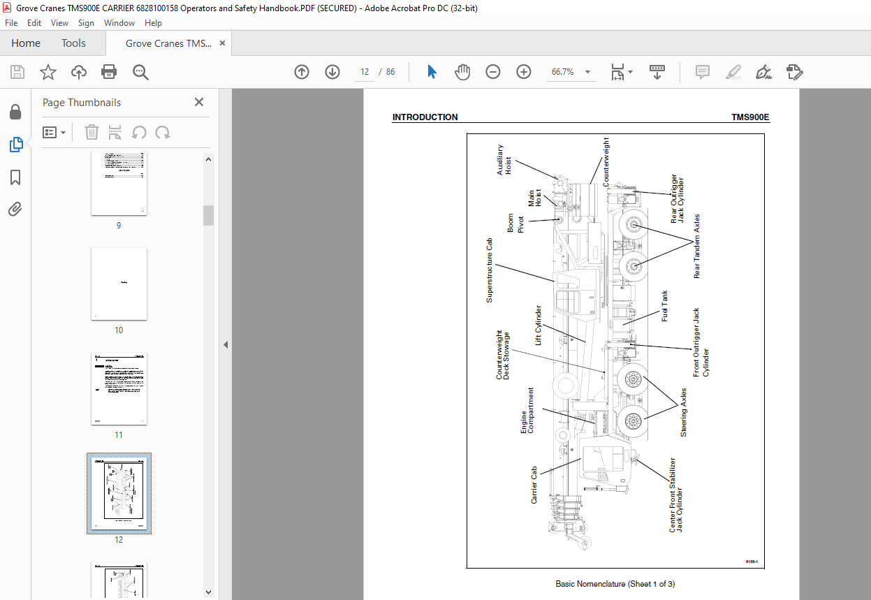Add a comment with speech bubble icon
The height and width of the screenshot is (600, 871).
tap(703, 72)
